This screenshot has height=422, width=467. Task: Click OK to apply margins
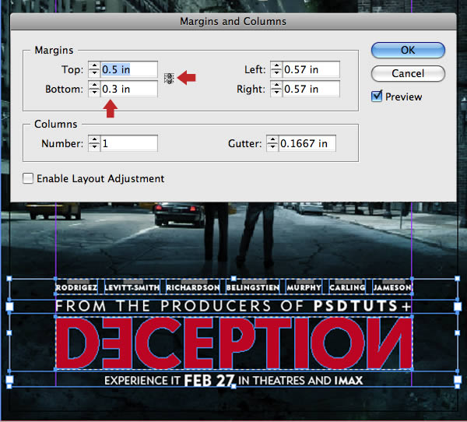pyautogui.click(x=408, y=50)
